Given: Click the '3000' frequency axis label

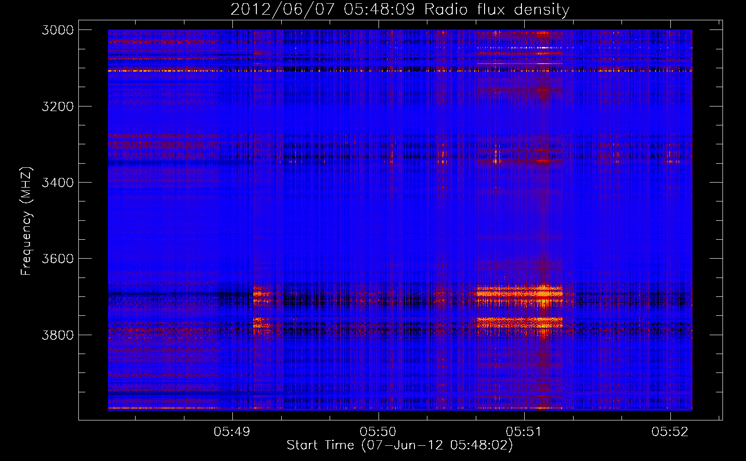Looking at the screenshot, I should click(x=58, y=30).
